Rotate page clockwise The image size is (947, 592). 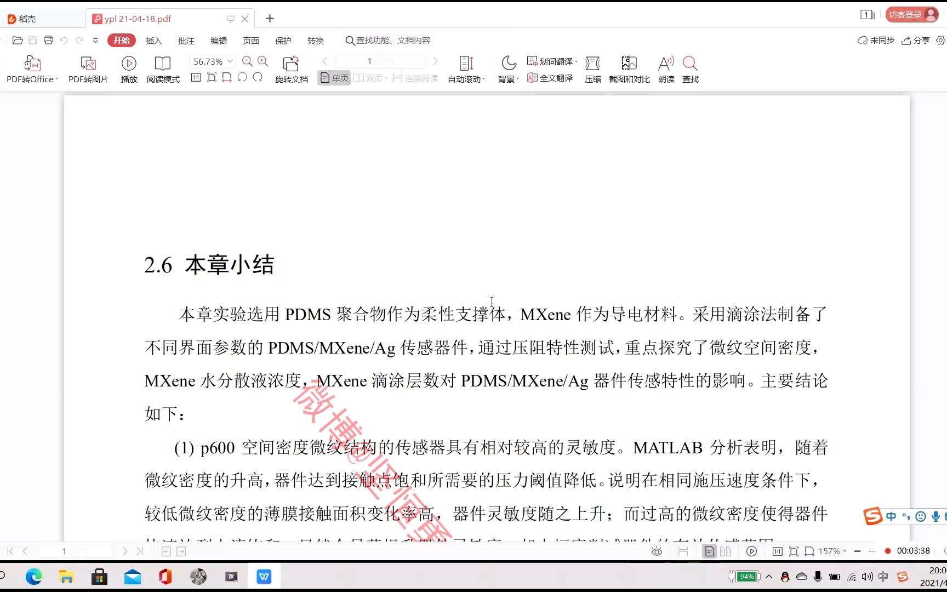[258, 77]
